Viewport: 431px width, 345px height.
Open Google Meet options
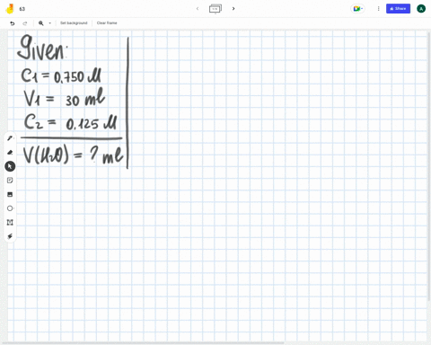tap(357, 9)
